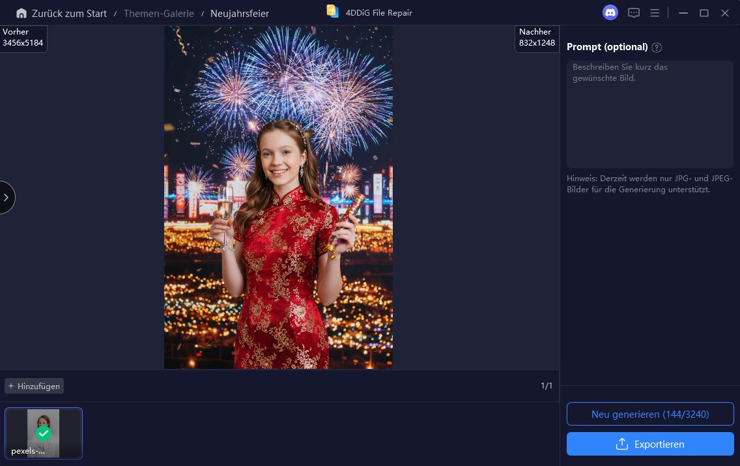This screenshot has width=740, height=466.
Task: Open the feedback chat bubble icon
Action: (633, 12)
